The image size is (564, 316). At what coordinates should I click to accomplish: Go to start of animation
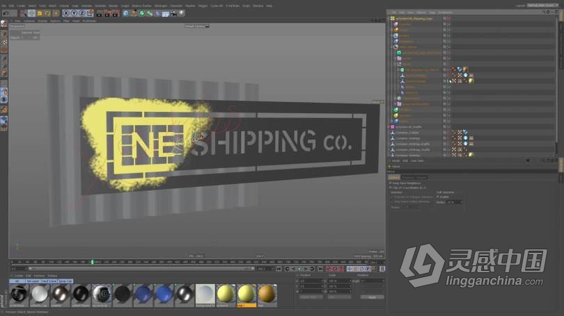point(279,269)
